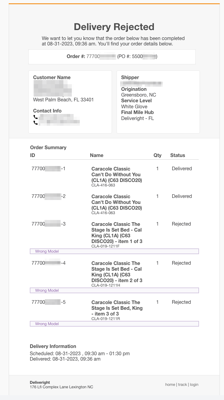
Task: Click the ID column header
Action: tap(33, 155)
